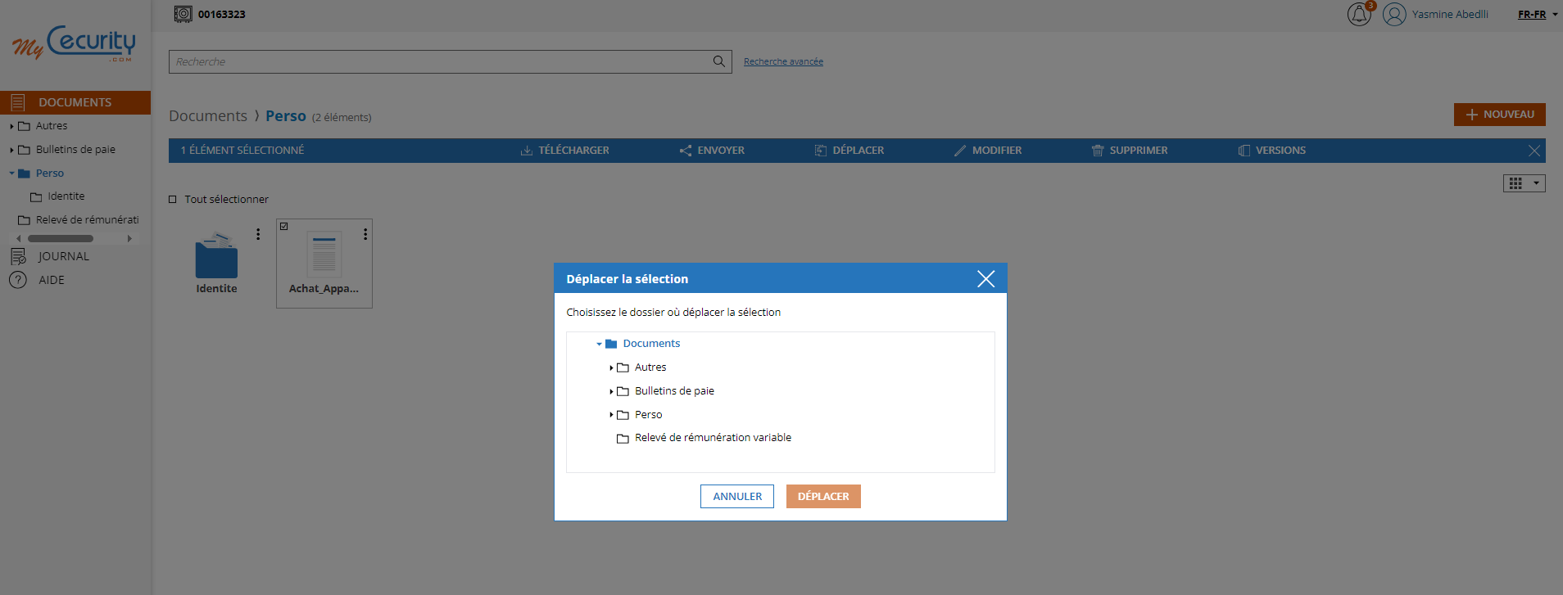1563x595 pixels.
Task: Select Relevé de rémunération variable destination folder
Action: 712,438
